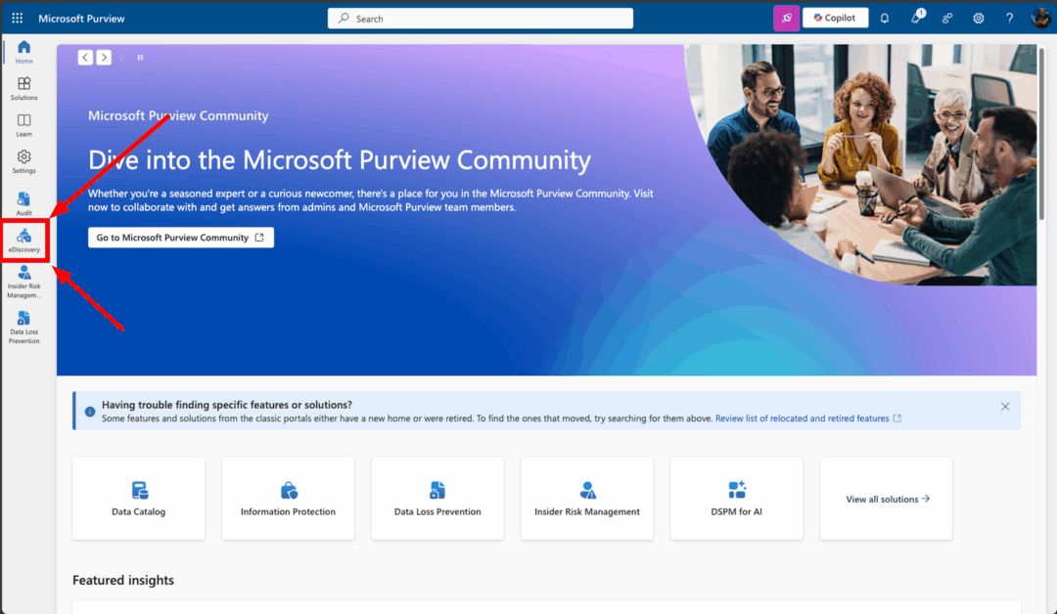Image resolution: width=1057 pixels, height=614 pixels.
Task: Open Review list of relocated and retired features
Action: (x=807, y=418)
